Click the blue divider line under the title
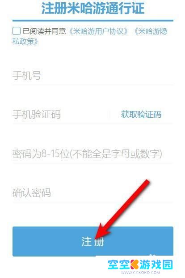The height and width of the screenshot is (278, 185). [x=93, y=21]
